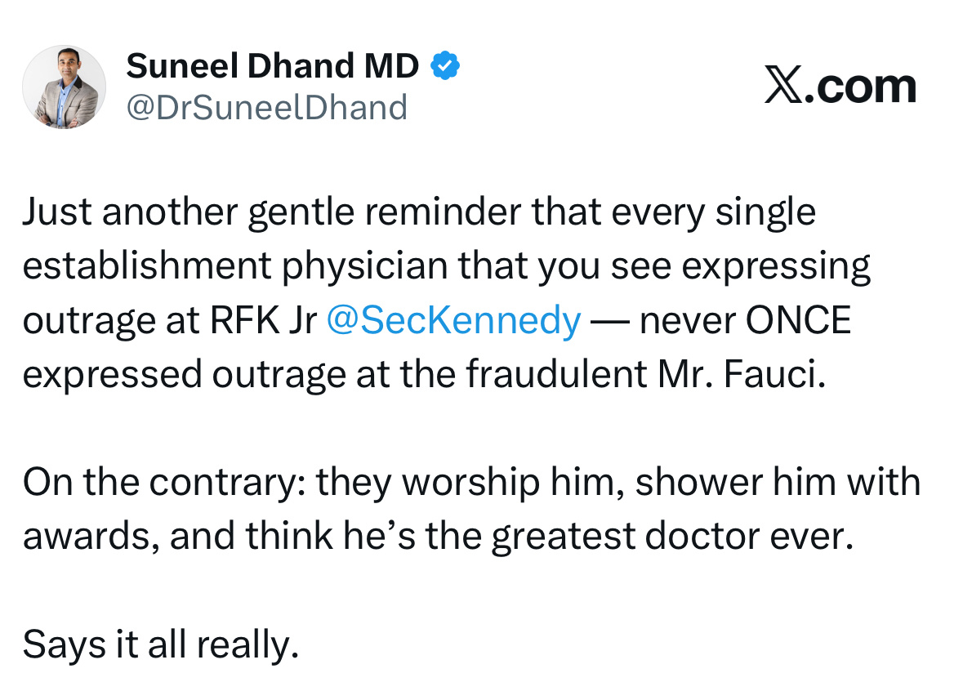
Task: Click the line "Says it all really."
Action: point(161,645)
